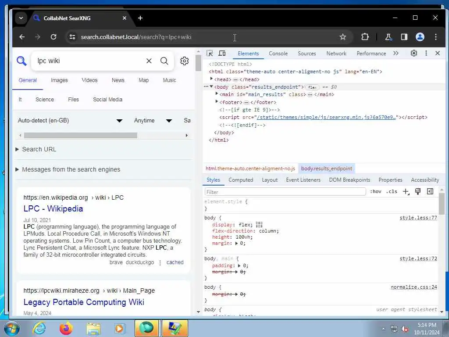Click the flex badge on body element

click(312, 87)
